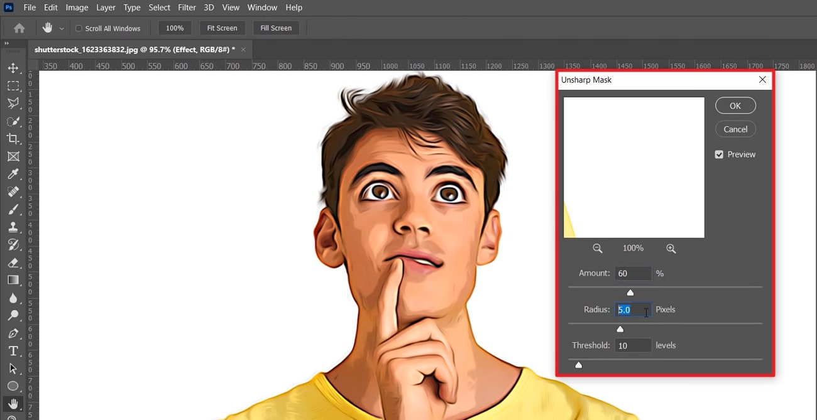Select the Clone Stamp tool
Viewport: 817px width, 420px height.
tap(13, 227)
